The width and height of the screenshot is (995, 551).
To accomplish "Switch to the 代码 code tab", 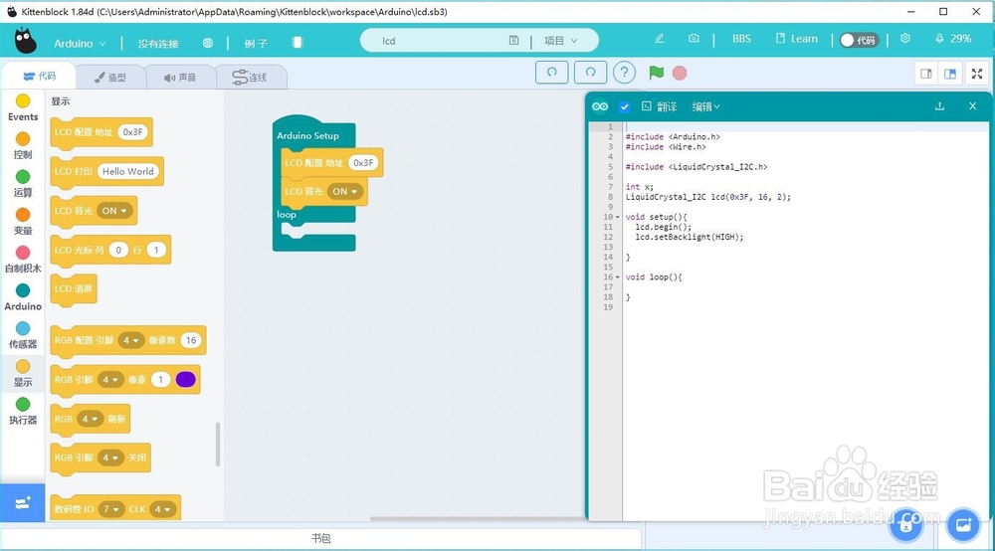I will tap(40, 77).
